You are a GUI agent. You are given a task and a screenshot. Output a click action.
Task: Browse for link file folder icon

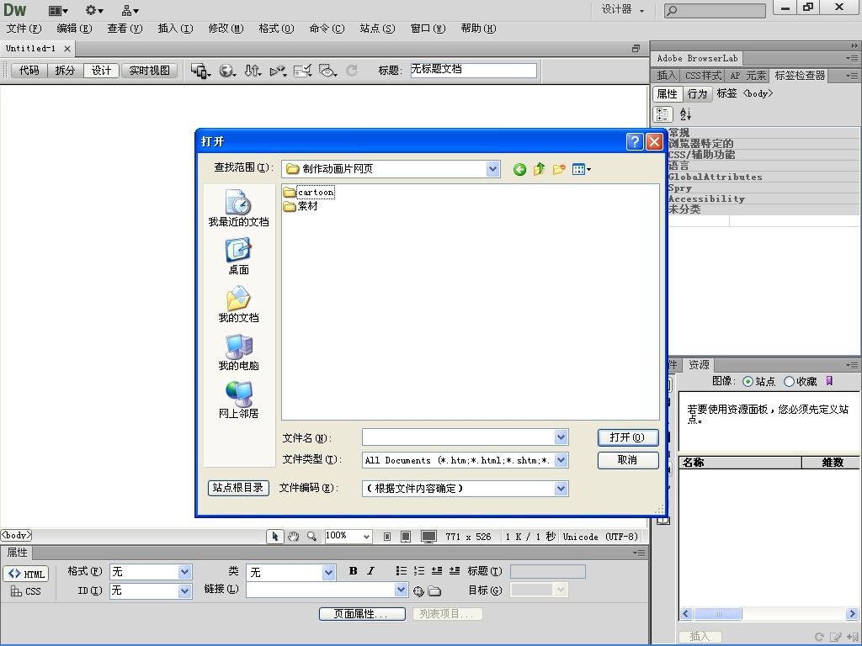(435, 591)
